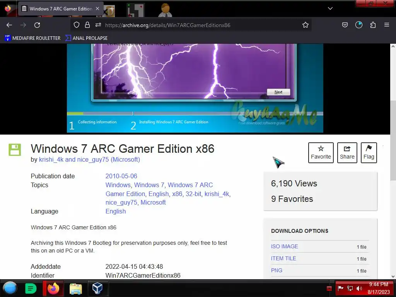Flag this item with the Flag button
396x297 pixels.
click(x=369, y=152)
